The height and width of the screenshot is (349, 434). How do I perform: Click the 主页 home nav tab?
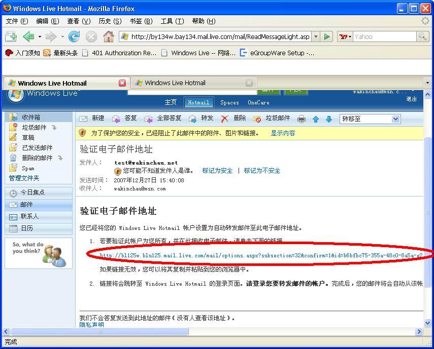pyautogui.click(x=171, y=102)
